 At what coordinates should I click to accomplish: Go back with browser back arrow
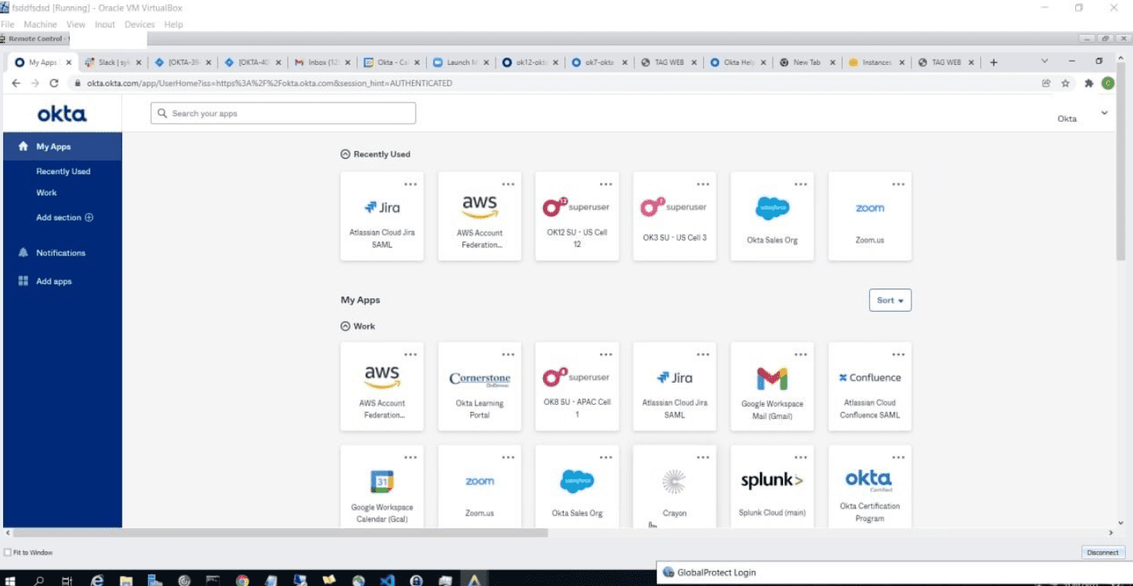16,83
